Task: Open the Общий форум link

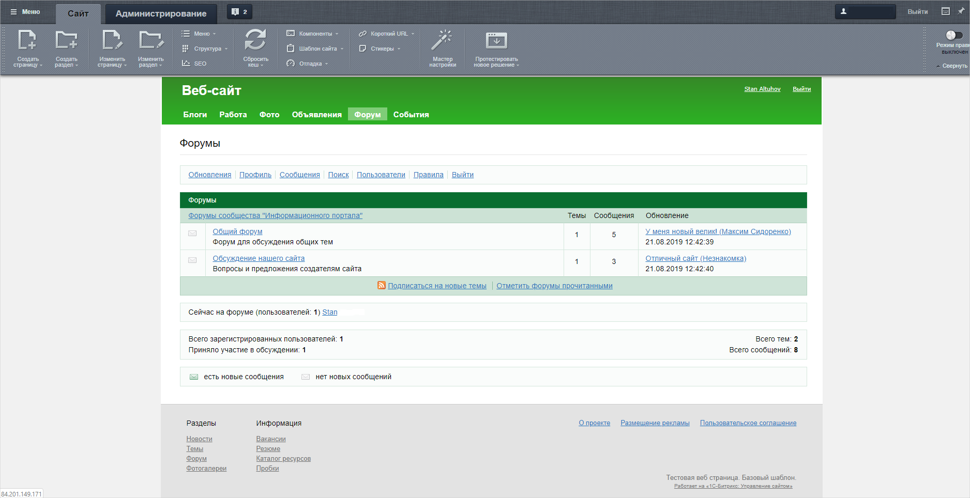Action: tap(237, 231)
